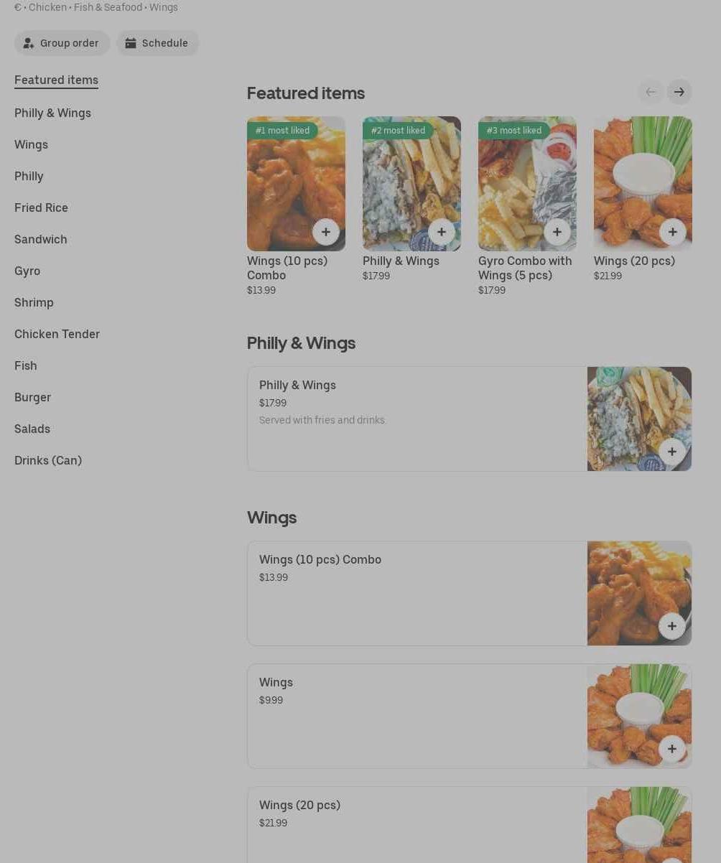Add Gyro Combo with Wings (5 pcs)
This screenshot has height=863, width=721.
(557, 232)
